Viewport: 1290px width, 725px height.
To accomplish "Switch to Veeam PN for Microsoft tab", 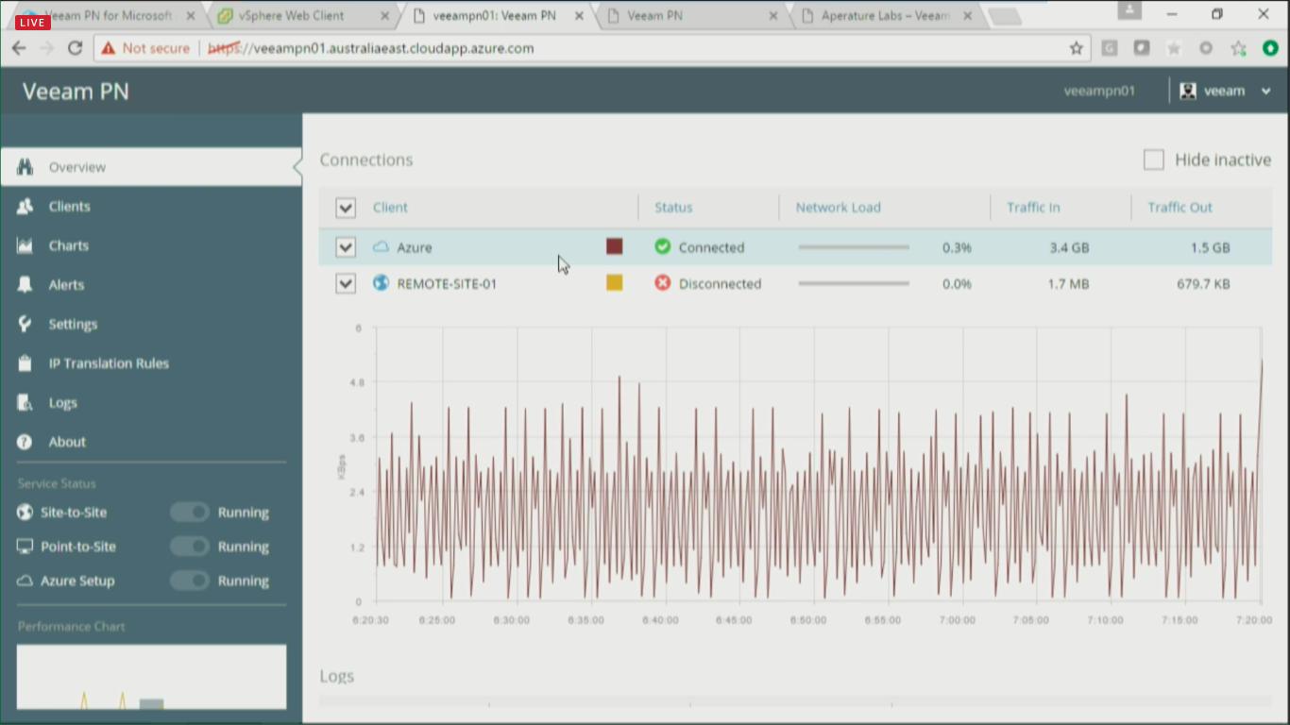I will click(x=109, y=16).
